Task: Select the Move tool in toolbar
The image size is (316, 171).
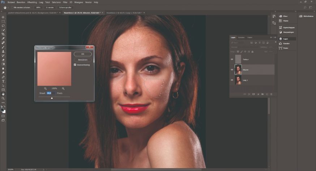Action: pyautogui.click(x=3, y=17)
